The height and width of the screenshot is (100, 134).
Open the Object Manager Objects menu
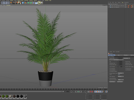[119, 2]
